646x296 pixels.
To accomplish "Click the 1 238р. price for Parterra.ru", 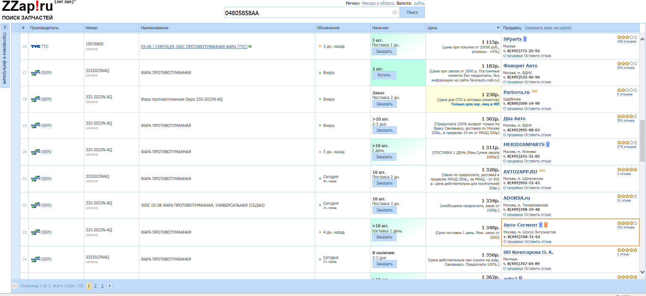I will (490, 95).
